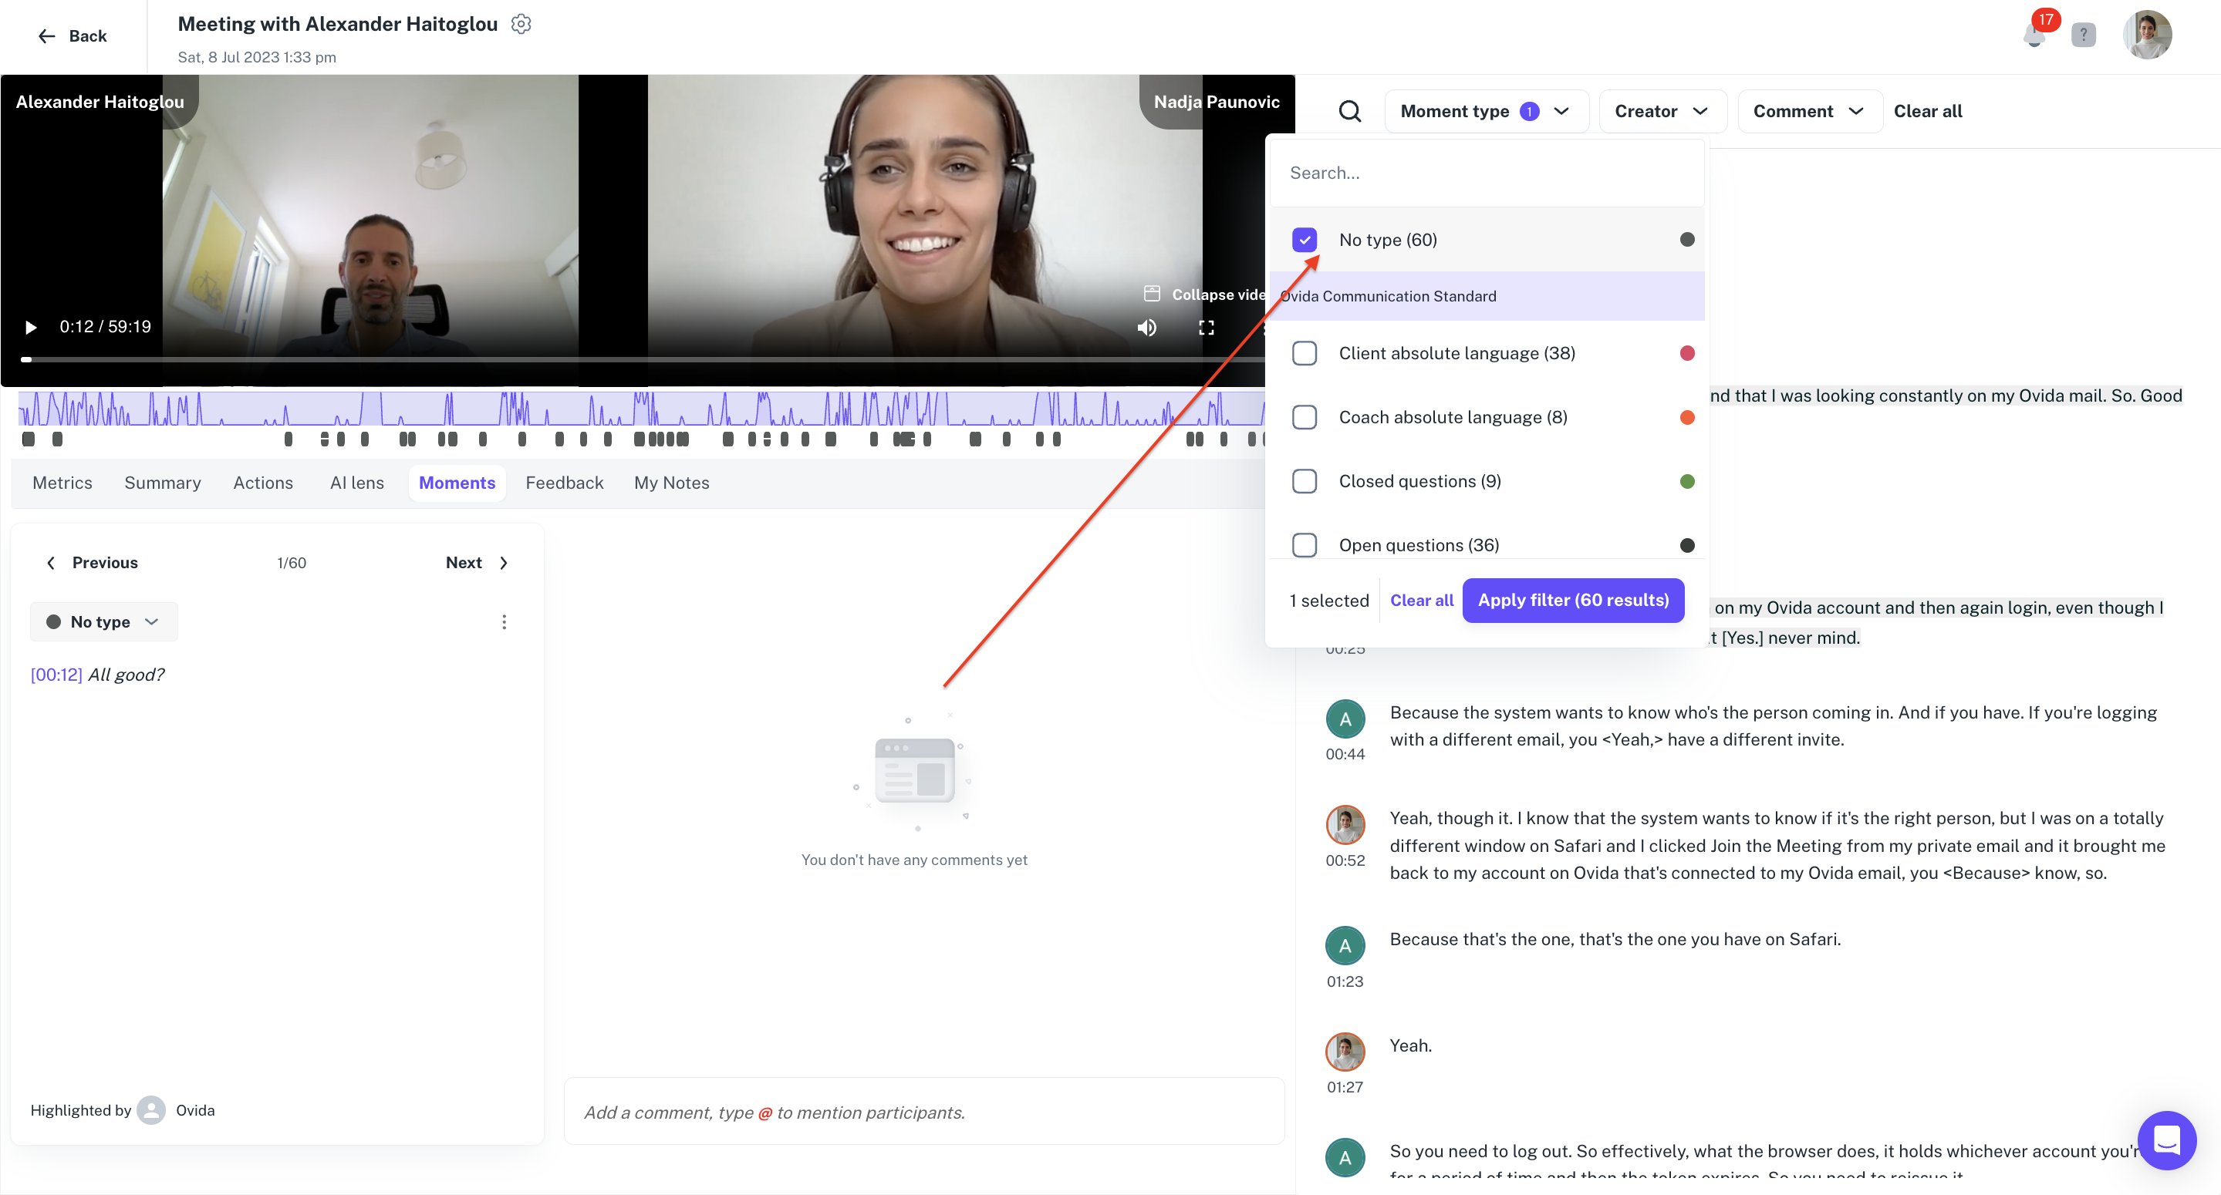Click the '1/60' moment counter
Viewport: 2221px width, 1195px height.
pos(292,563)
